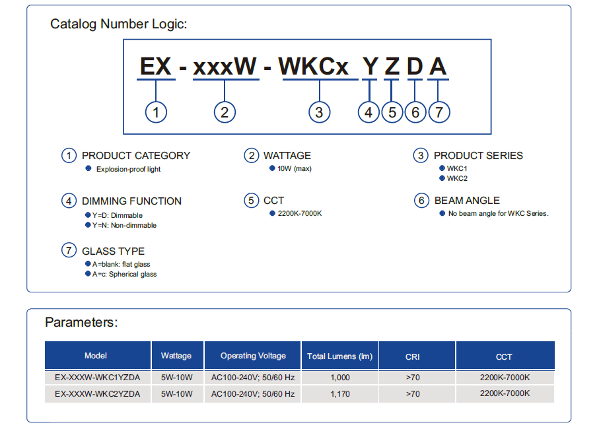The height and width of the screenshot is (433, 599).
Task: Select the "A=c: Spherical glass" option text
Action: pyautogui.click(x=124, y=274)
